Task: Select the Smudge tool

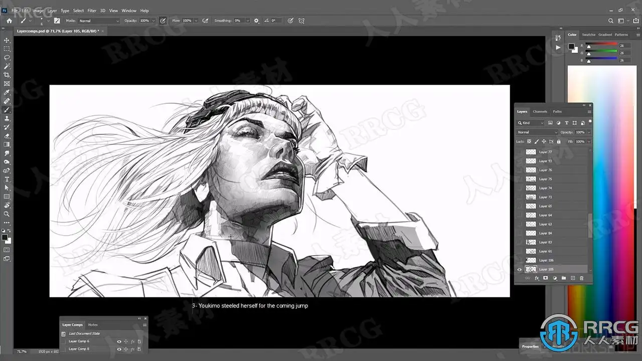Action: [x=7, y=153]
